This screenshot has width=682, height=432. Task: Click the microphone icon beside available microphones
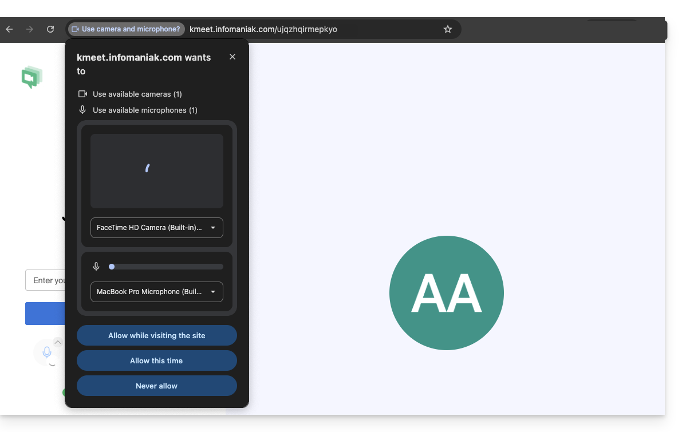pyautogui.click(x=82, y=110)
